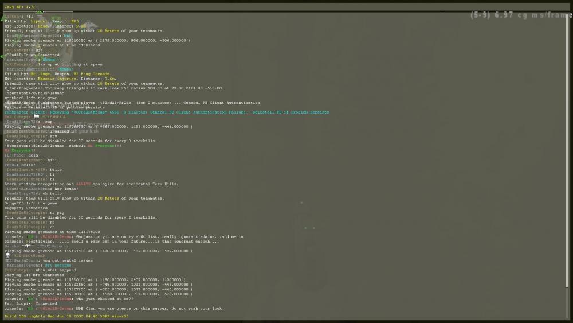Click the "Casy_my lit bro Connected" line
The height and width of the screenshot is (323, 573).
pyautogui.click(x=34, y=275)
